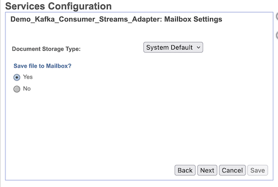
Task: Select the Yes radio button
Action: tap(17, 77)
